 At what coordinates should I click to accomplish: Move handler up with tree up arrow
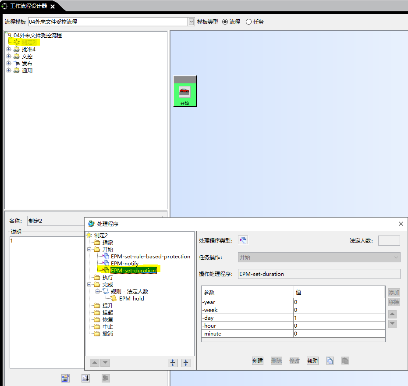pos(95,363)
